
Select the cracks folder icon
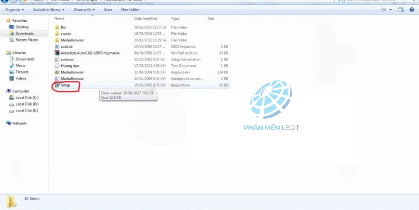point(57,34)
